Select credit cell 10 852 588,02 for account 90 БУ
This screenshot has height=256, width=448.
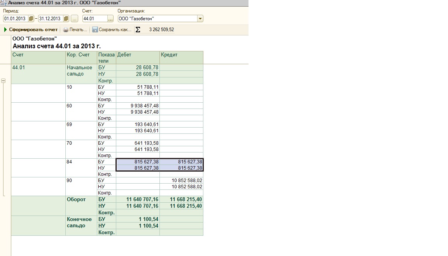pyautogui.click(x=181, y=181)
